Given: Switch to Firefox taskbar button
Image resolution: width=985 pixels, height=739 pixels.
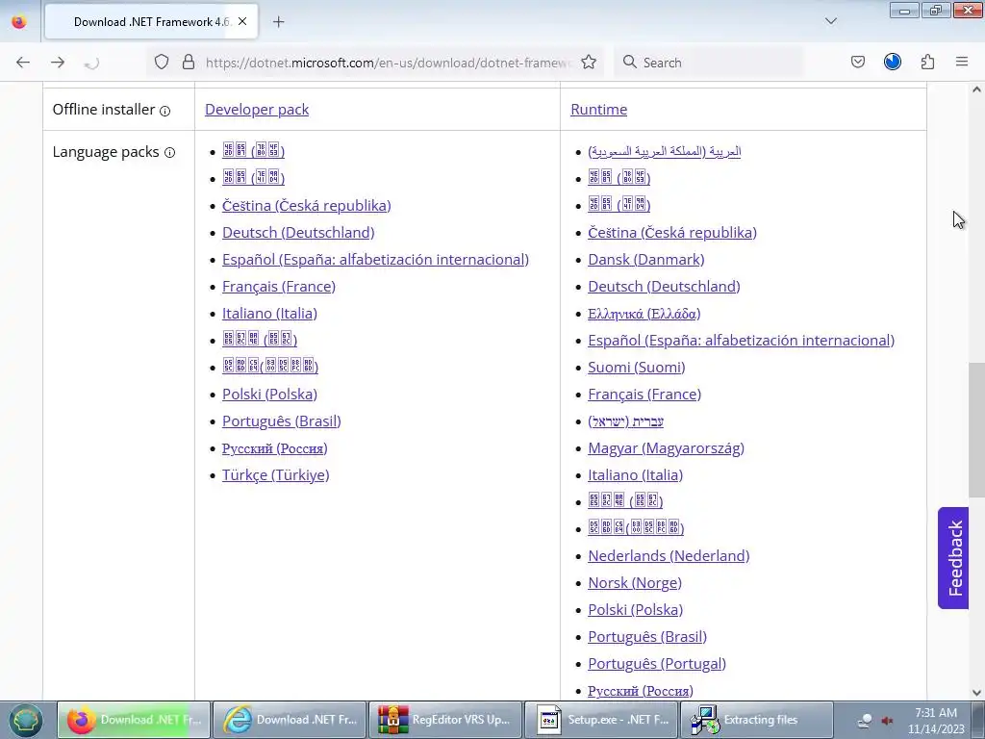Looking at the screenshot, I should tap(134, 720).
